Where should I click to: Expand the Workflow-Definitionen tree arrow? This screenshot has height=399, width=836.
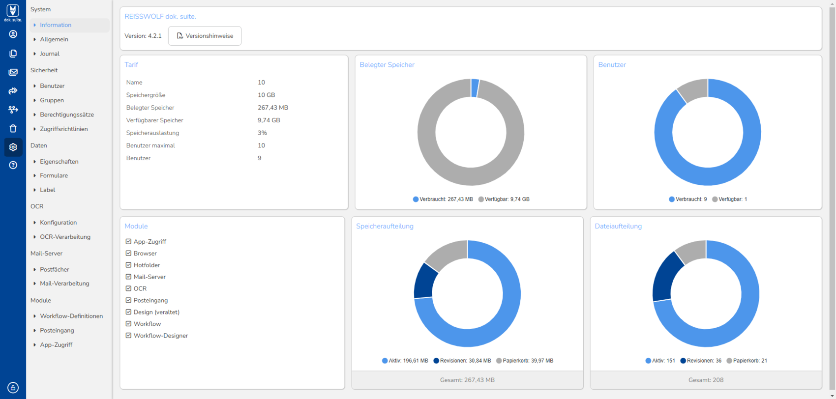pyautogui.click(x=34, y=316)
